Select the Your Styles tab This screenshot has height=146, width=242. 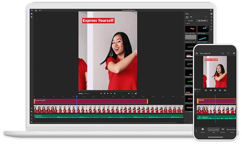click(191, 21)
